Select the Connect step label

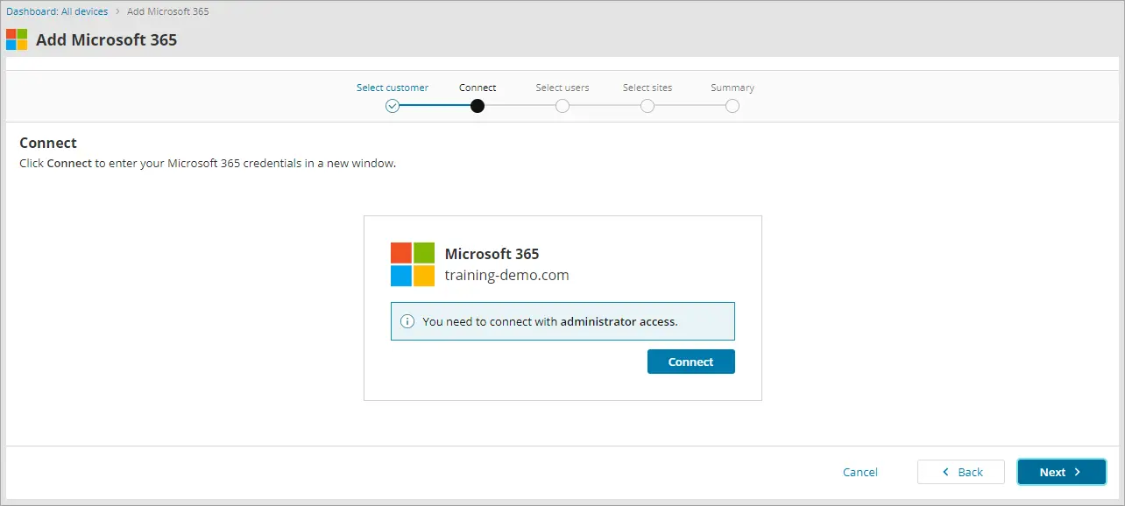478,88
